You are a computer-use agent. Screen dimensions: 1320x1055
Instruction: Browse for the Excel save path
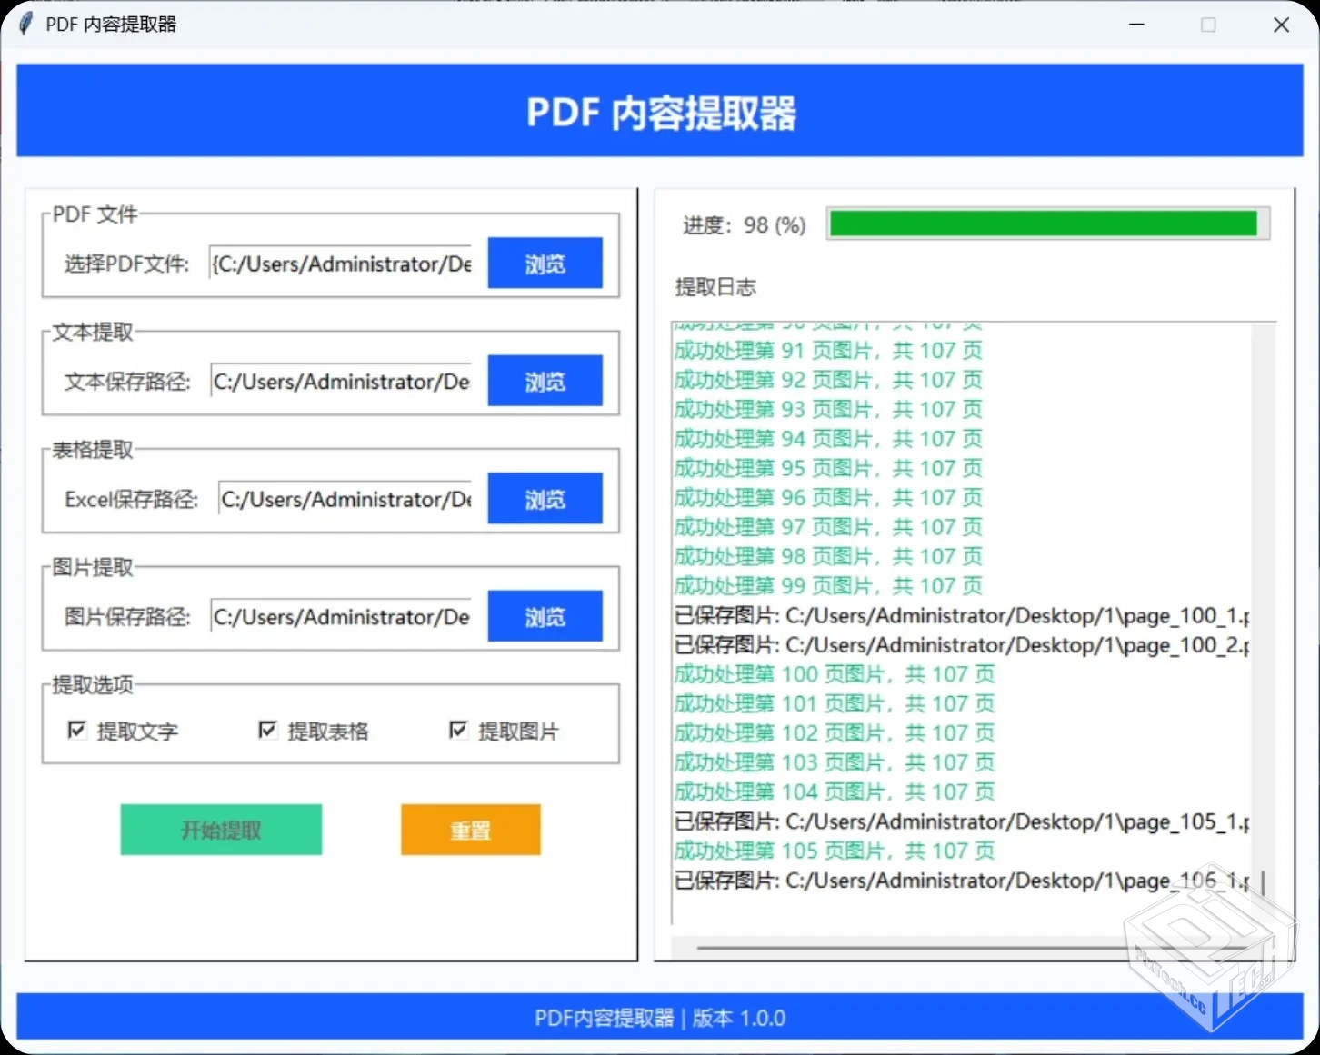point(544,498)
